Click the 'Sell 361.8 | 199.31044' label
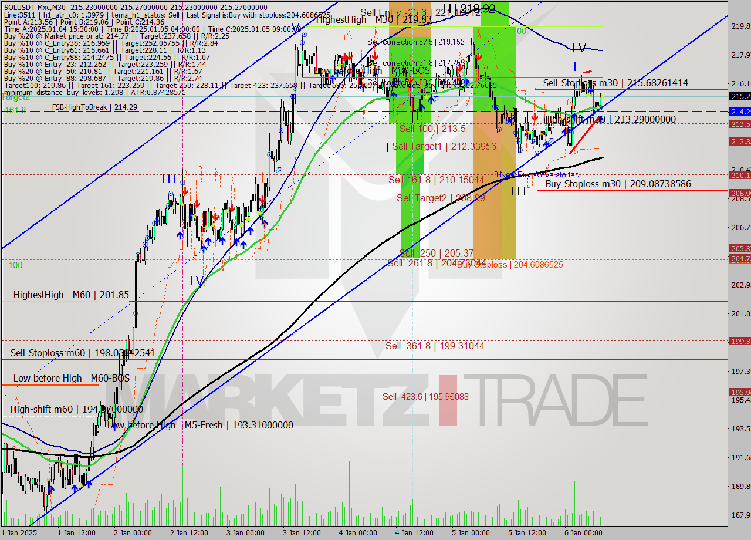751x540 pixels. tap(435, 346)
